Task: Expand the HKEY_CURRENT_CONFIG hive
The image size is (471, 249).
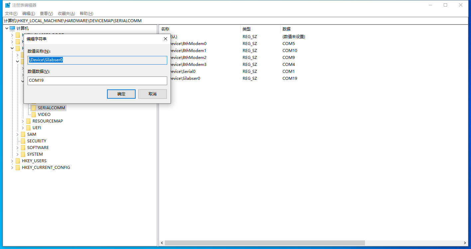Action: point(12,167)
